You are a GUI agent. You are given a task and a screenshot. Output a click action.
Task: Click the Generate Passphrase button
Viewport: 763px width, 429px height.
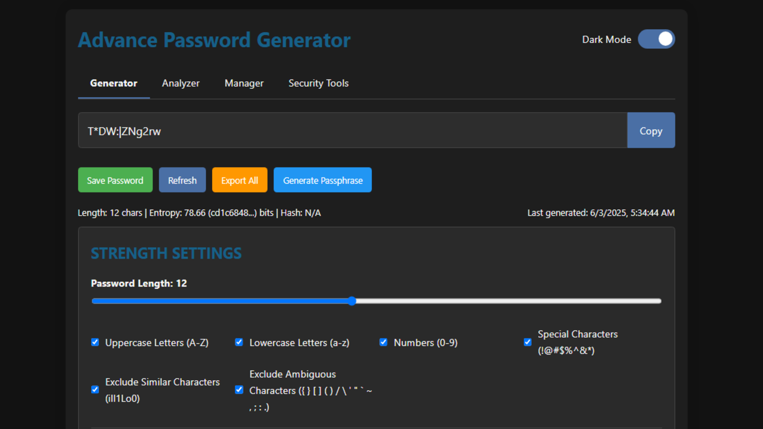322,181
